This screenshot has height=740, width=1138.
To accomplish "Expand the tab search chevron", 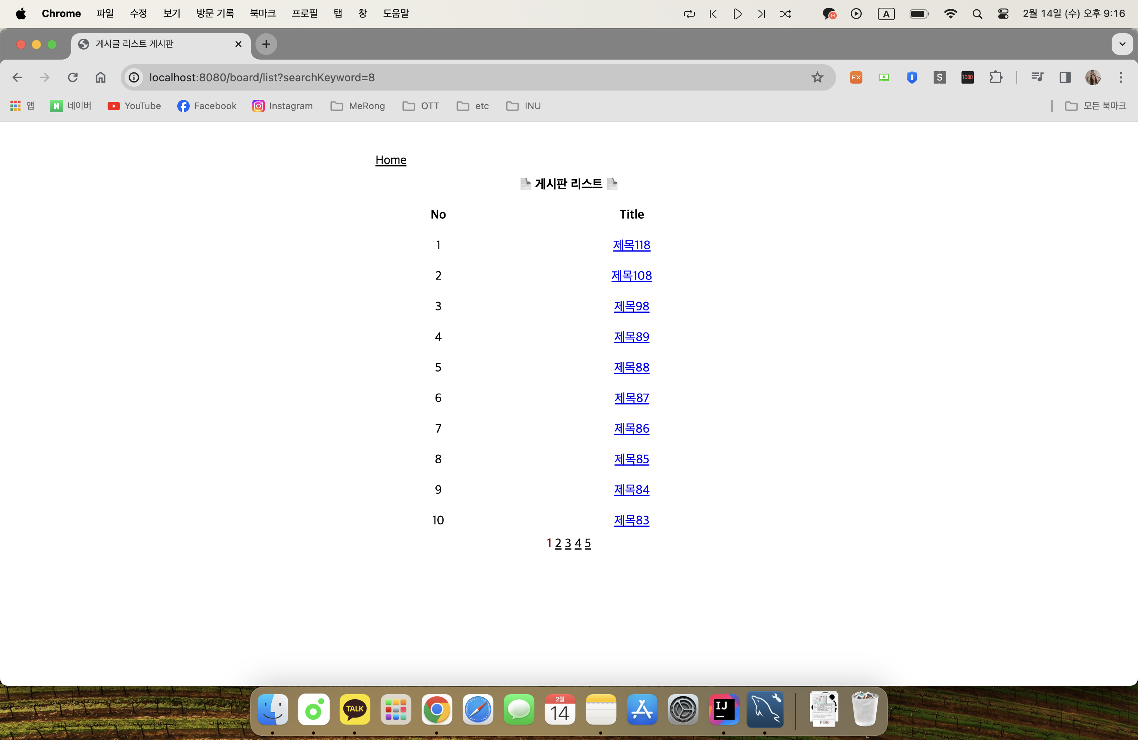I will pyautogui.click(x=1122, y=44).
